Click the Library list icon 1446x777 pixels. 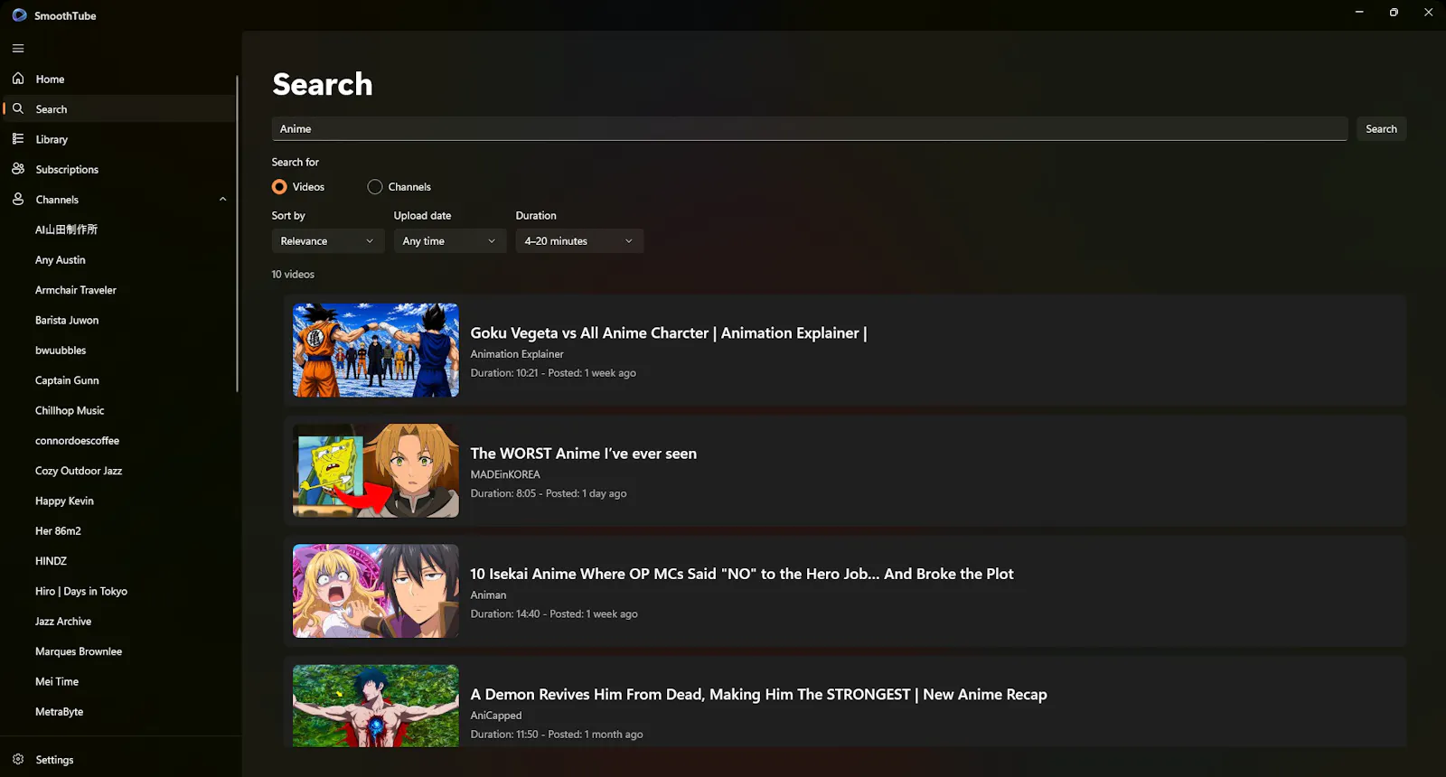click(x=18, y=139)
